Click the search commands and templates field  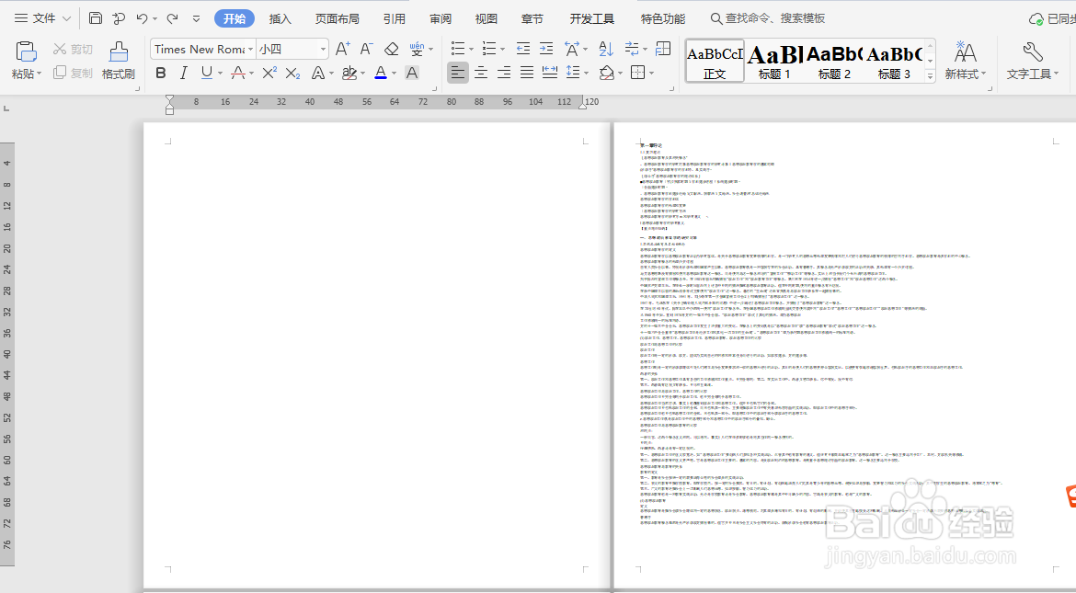pos(768,18)
